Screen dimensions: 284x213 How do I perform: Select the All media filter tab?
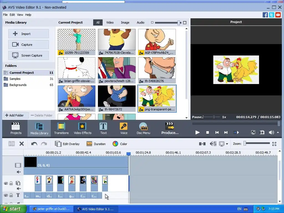[x=98, y=22]
